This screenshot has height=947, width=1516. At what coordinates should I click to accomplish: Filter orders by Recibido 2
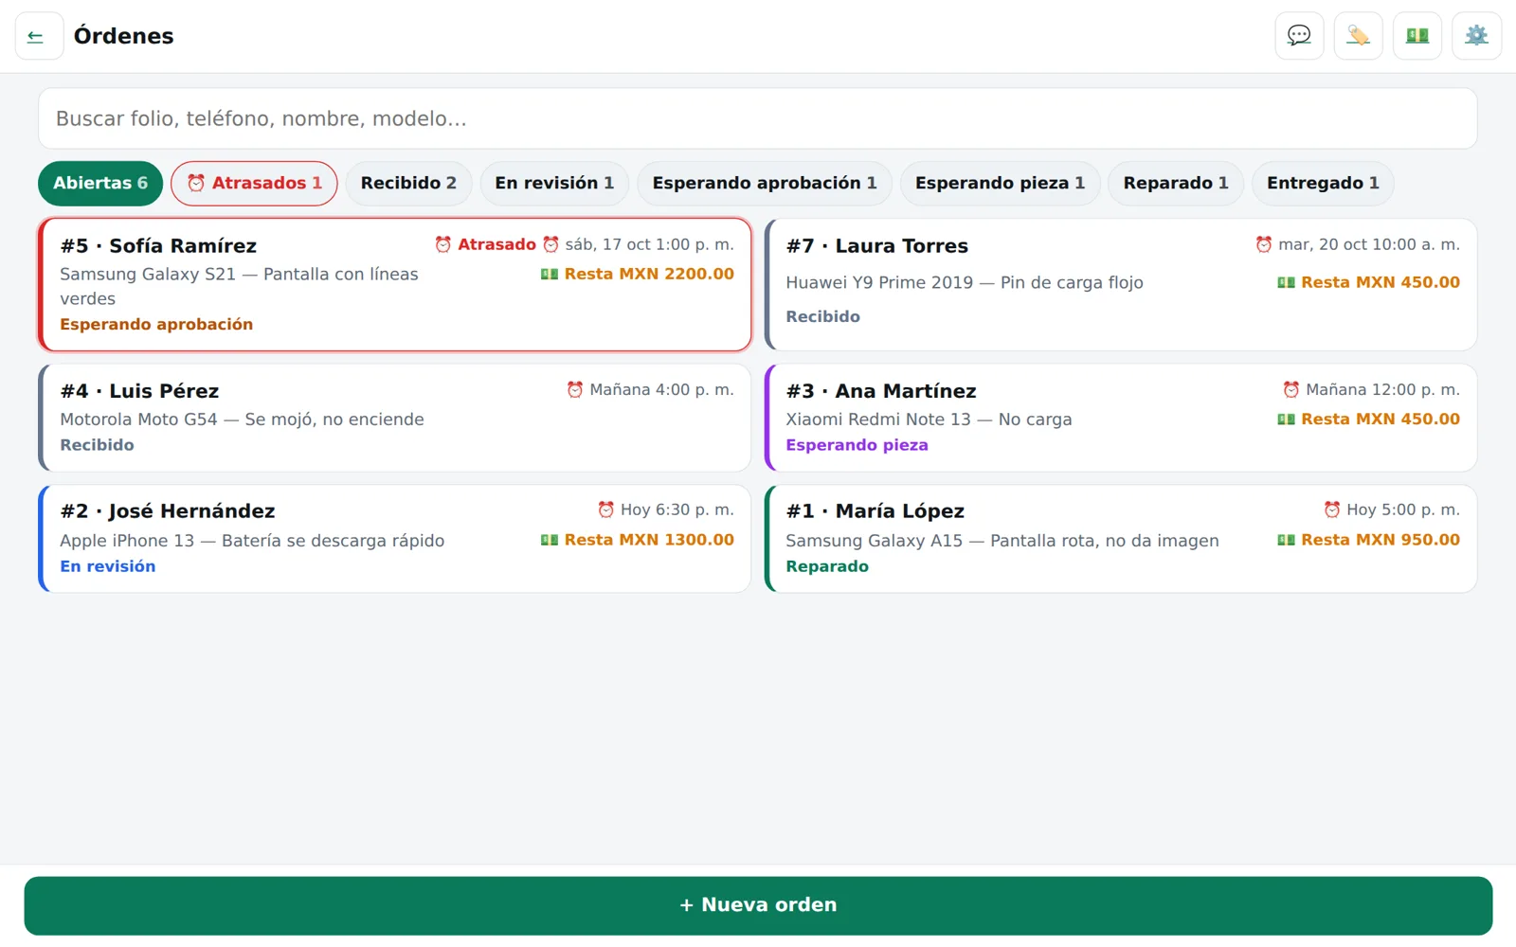point(408,184)
